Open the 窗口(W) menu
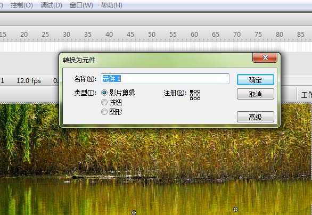Image resolution: width=312 pixels, height=215 pixels. coord(81,5)
